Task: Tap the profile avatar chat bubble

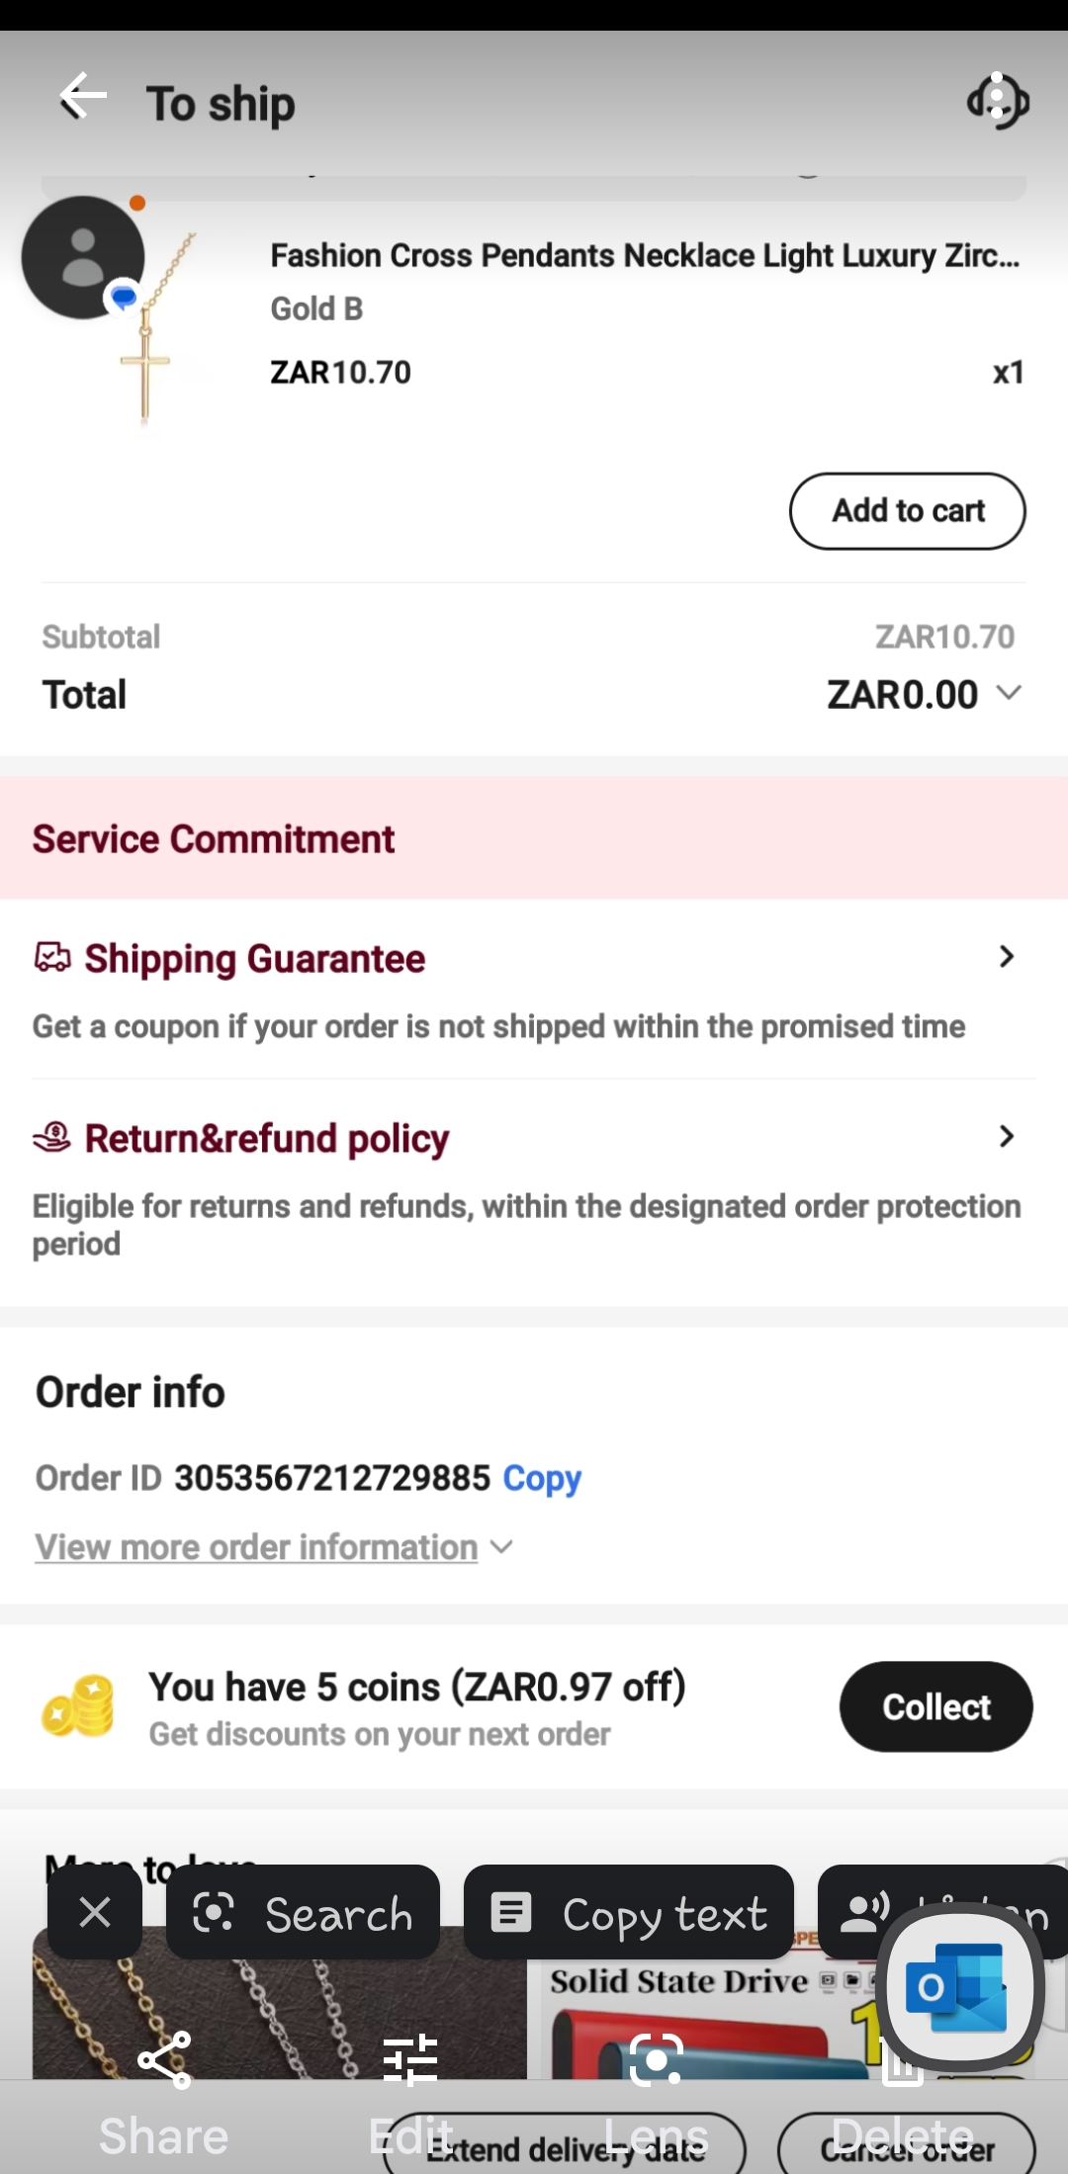Action: 84,258
